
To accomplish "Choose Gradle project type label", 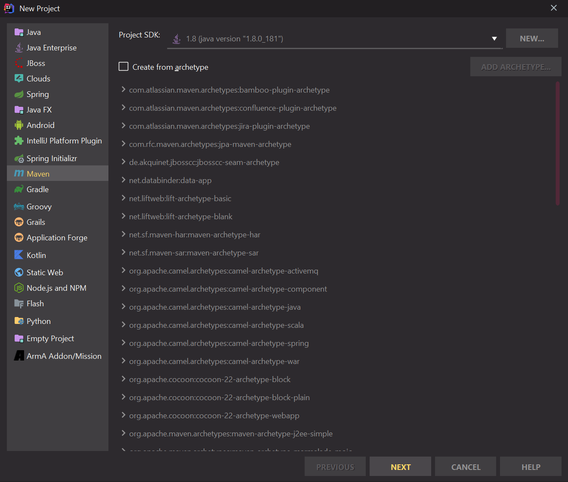I will 37,190.
